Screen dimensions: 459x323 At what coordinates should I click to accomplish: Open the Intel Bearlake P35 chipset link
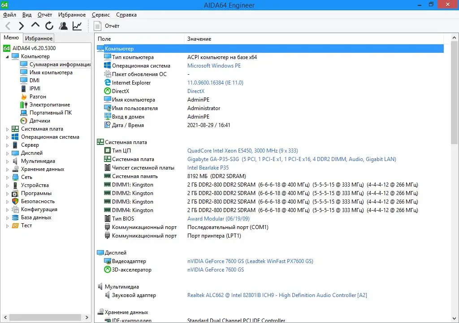(208, 168)
